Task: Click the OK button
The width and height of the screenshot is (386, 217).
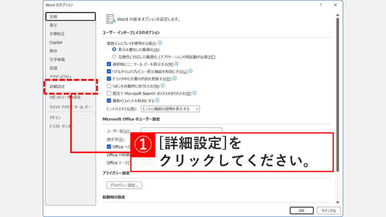Action: point(302,211)
